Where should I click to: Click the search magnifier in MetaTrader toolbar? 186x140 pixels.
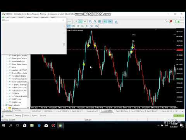[165, 21]
